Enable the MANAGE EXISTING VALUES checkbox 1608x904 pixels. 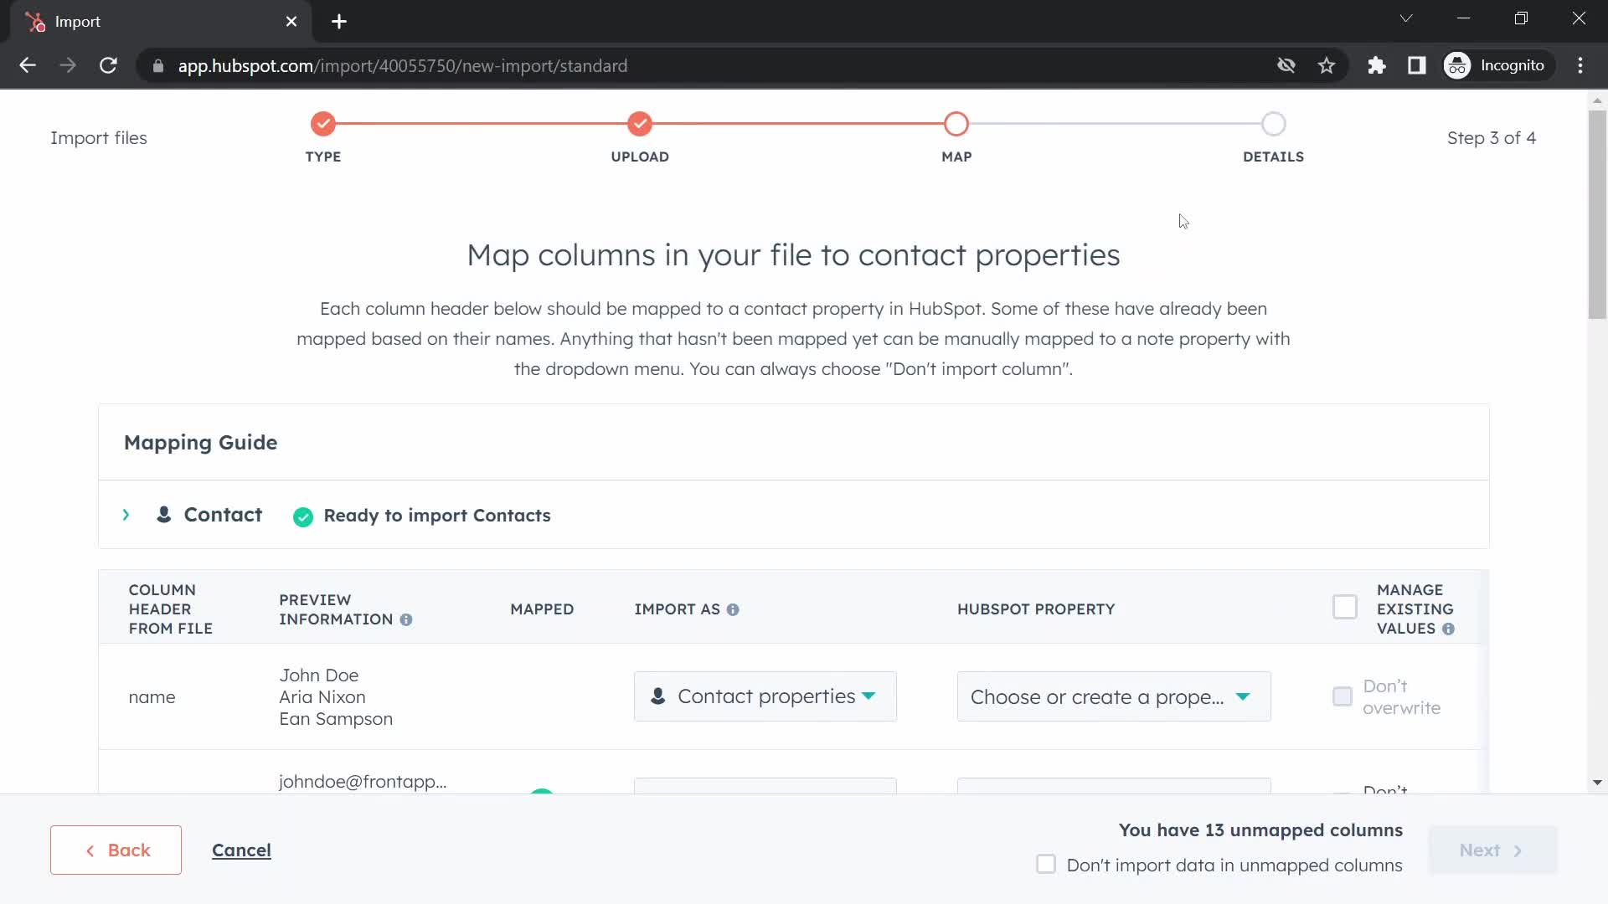(1345, 607)
